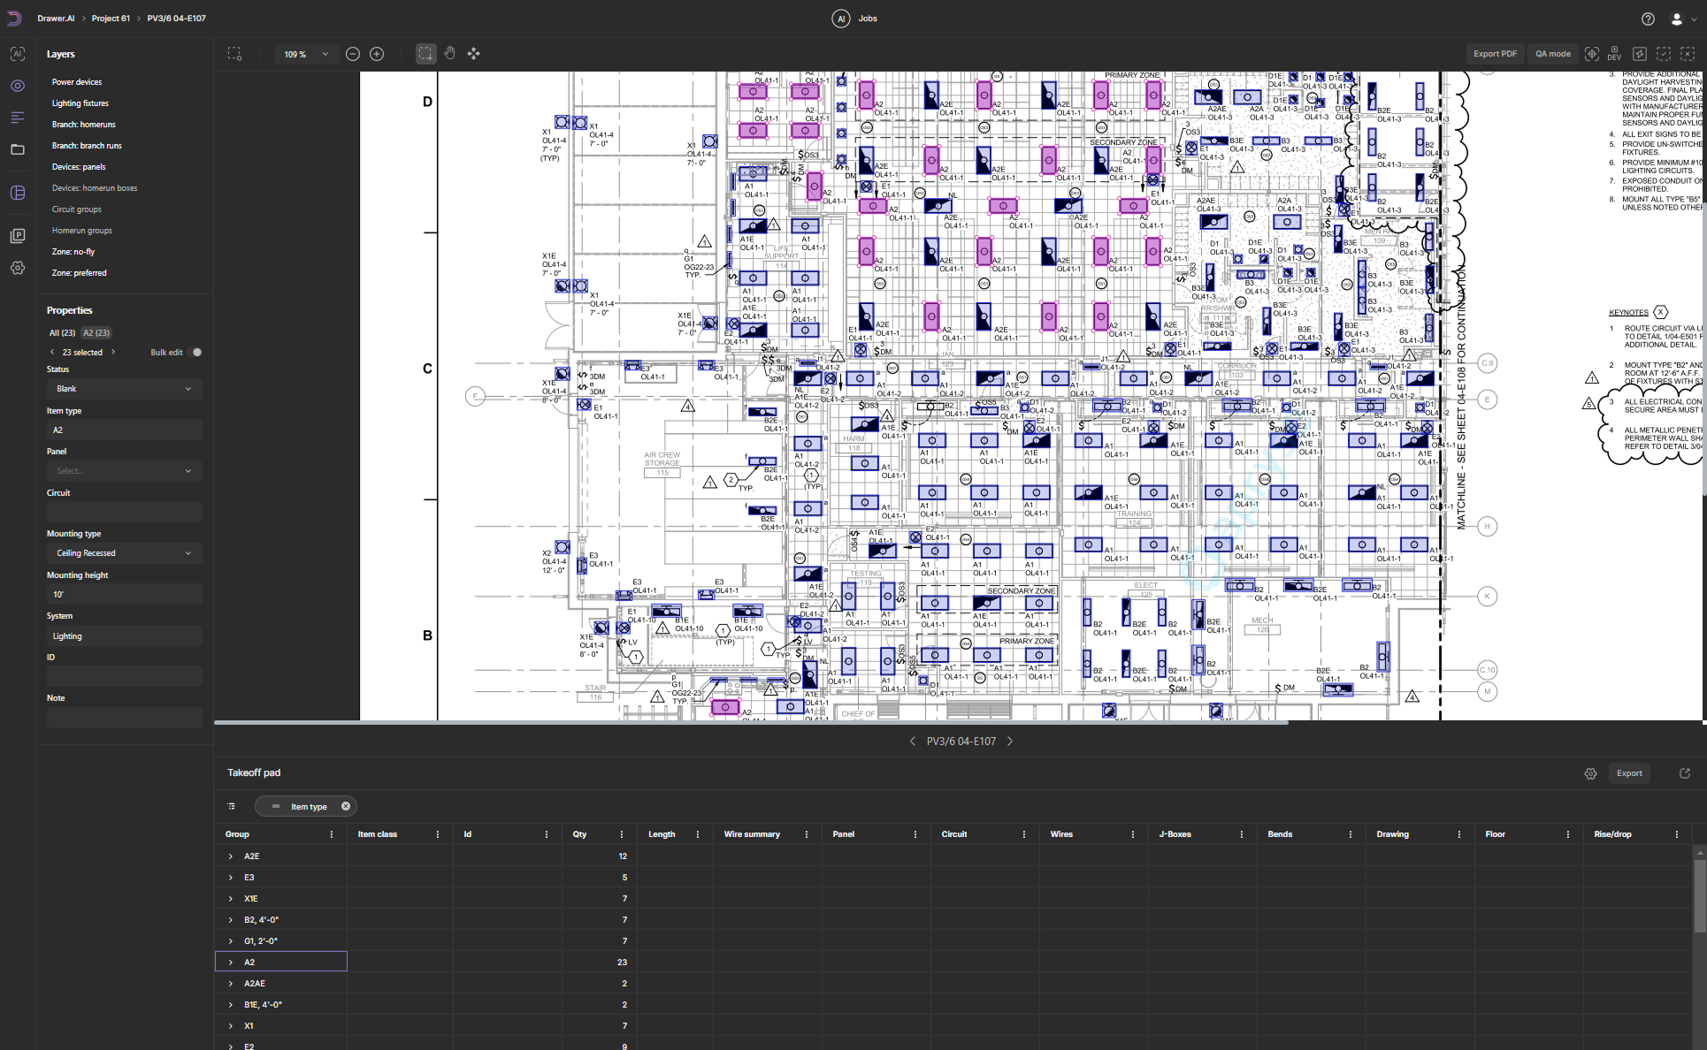Select the A2 (23) properties tab
The image size is (1707, 1050).
tap(96, 333)
